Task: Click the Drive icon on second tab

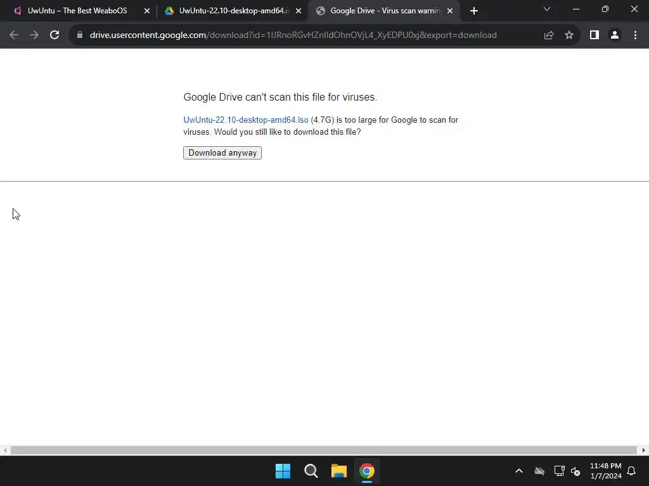Action: [169, 11]
